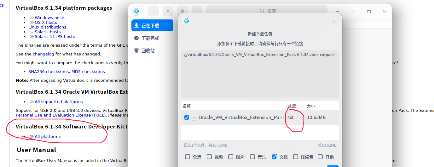The width and height of the screenshot is (434, 167).
Task: Click the 总10.62MB total size text
Action: click(327, 145)
